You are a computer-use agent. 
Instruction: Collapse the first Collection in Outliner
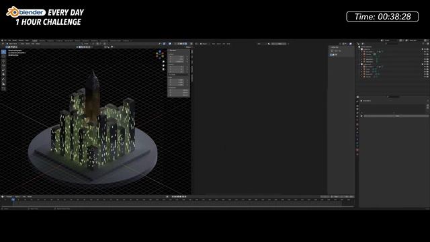pyautogui.click(x=359, y=49)
